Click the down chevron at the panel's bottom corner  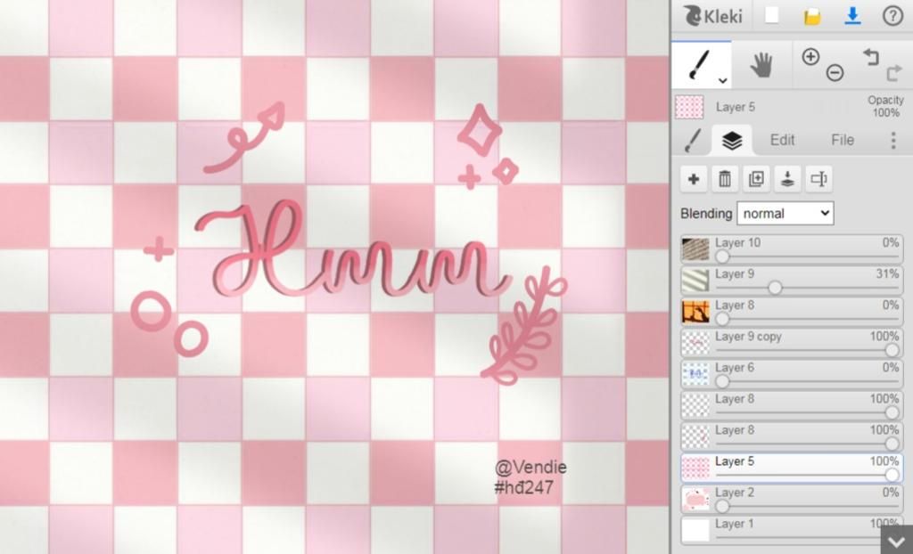(x=896, y=541)
